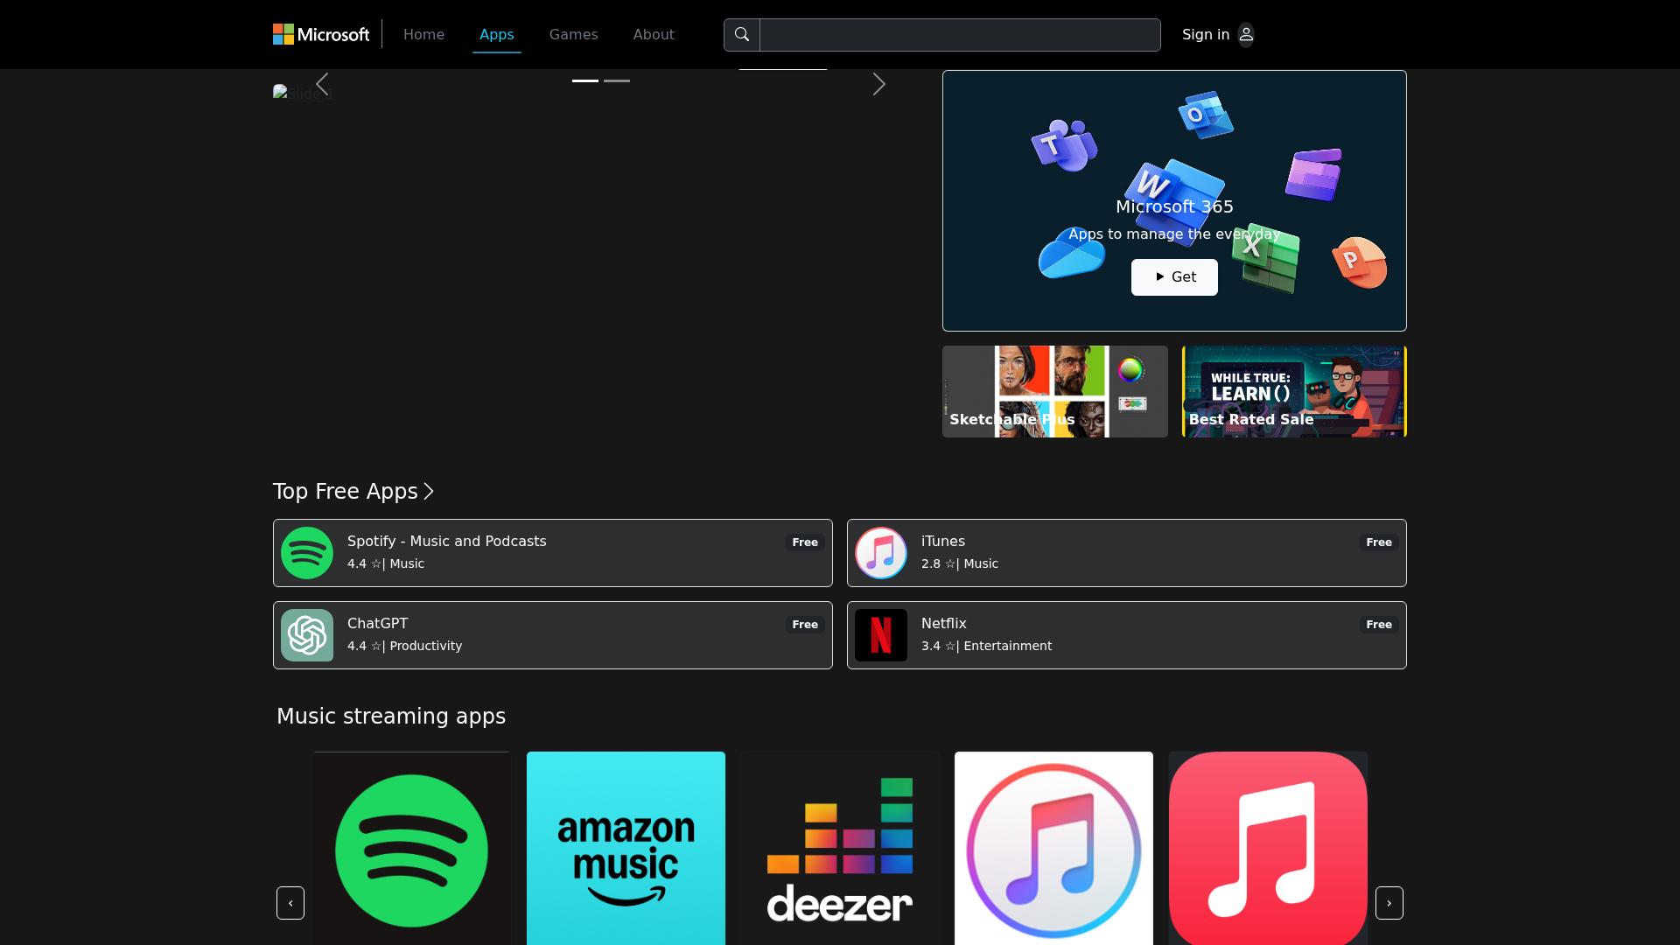The image size is (1680, 945).
Task: Click the OneDrive cloud icon in banner
Action: tap(1071, 255)
